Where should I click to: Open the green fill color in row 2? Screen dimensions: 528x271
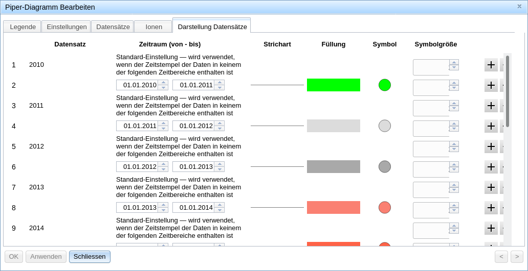click(334, 85)
